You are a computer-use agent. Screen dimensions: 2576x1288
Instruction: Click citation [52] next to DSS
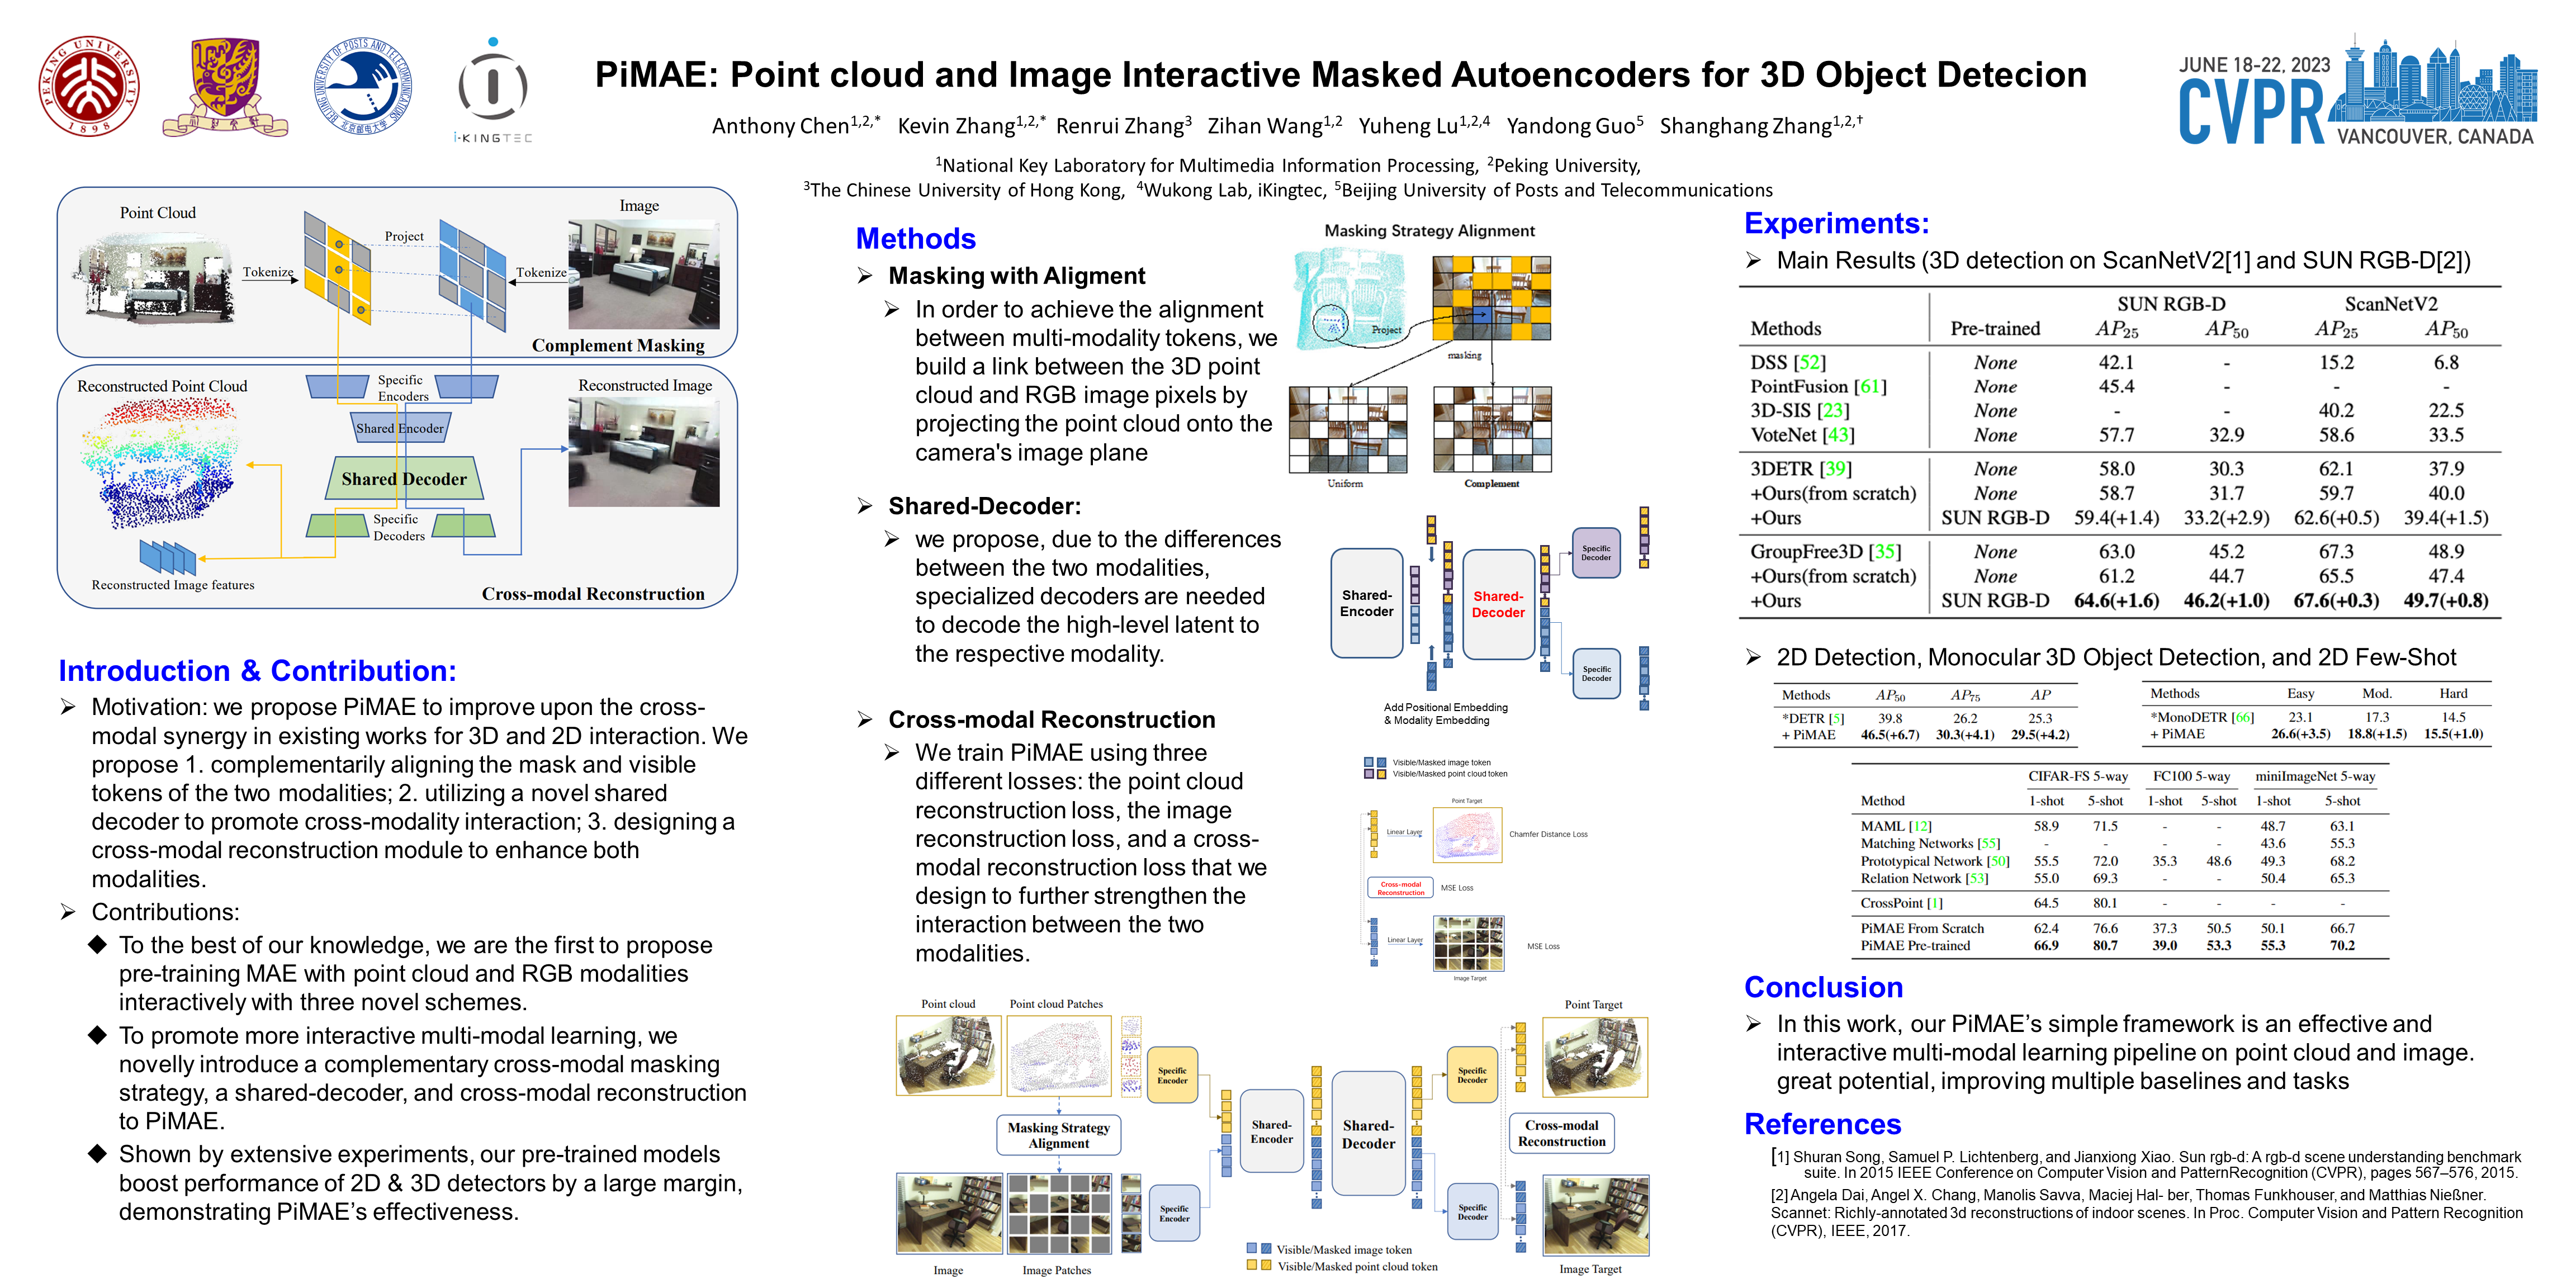tap(1809, 362)
